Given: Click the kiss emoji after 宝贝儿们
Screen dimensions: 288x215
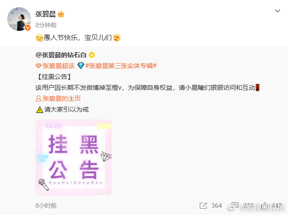Looking at the screenshot, I should pos(117,38).
